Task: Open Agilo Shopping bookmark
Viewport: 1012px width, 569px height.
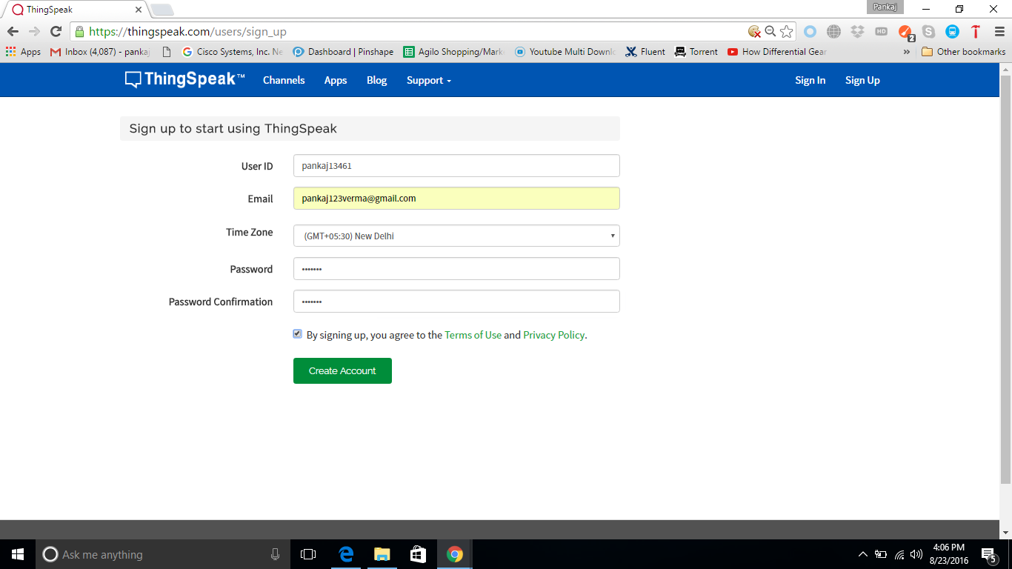Action: 453,52
